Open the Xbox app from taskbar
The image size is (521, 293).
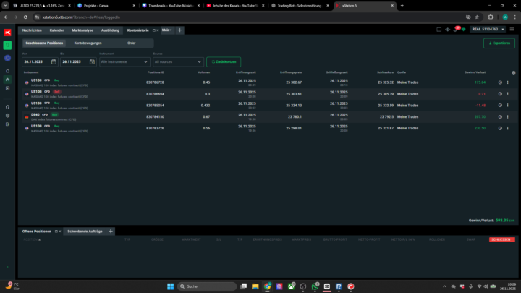291,286
